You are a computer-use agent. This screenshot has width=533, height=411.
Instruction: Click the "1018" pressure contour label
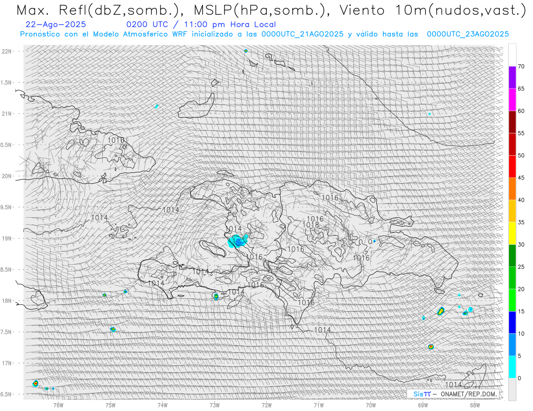[x=310, y=225]
